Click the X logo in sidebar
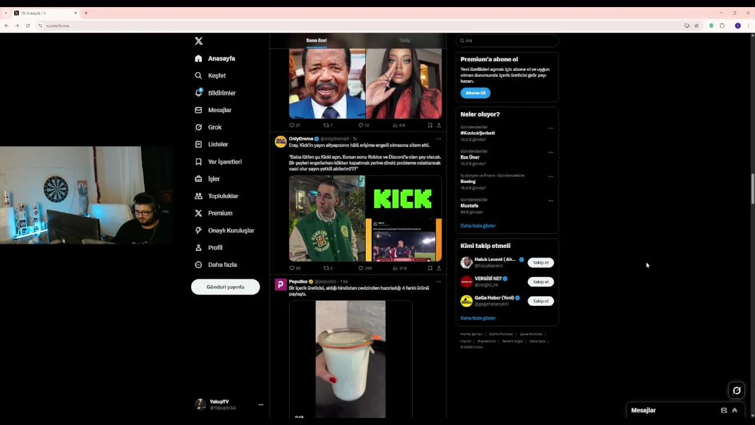 click(199, 41)
